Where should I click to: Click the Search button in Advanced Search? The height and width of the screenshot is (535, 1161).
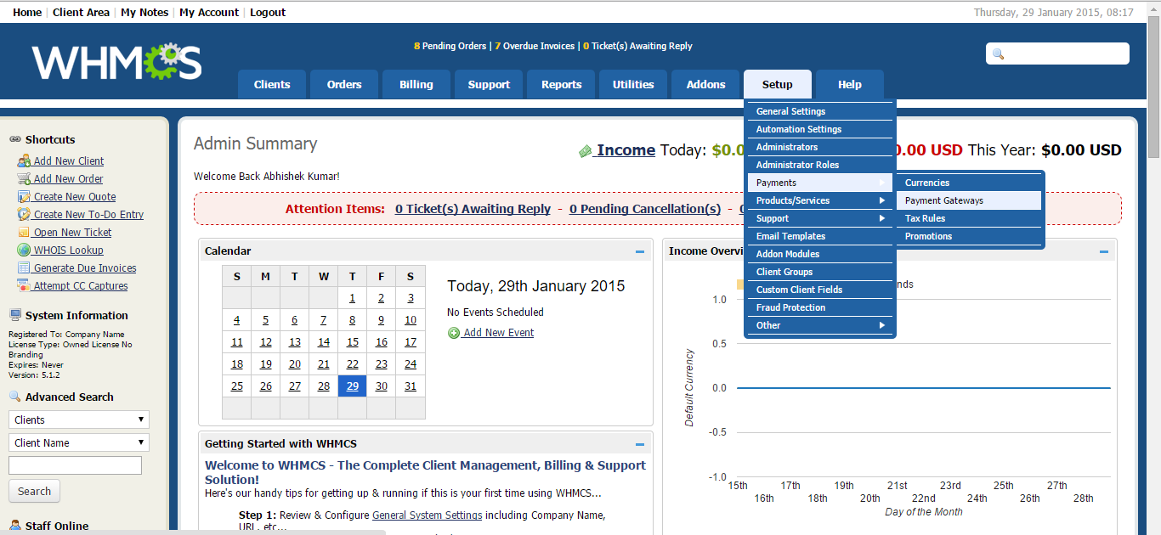point(34,491)
